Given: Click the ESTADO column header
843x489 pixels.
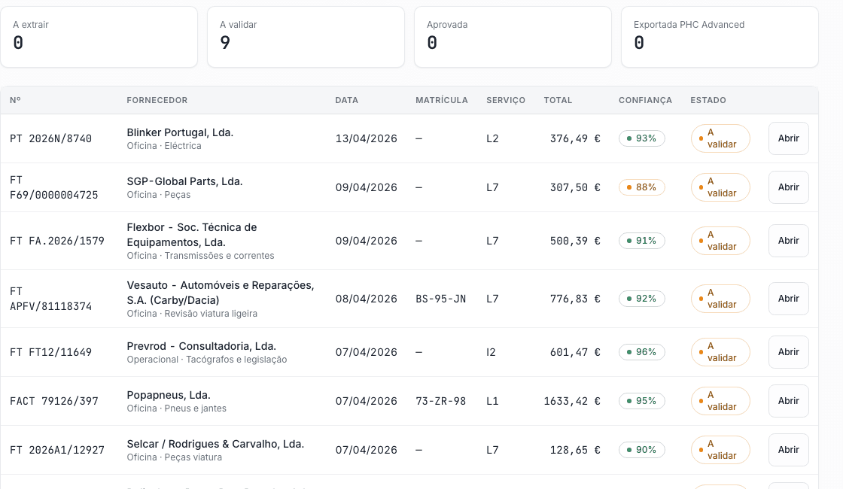Looking at the screenshot, I should [x=708, y=100].
